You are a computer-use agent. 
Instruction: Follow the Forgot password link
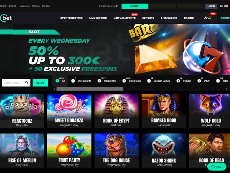(109, 6)
